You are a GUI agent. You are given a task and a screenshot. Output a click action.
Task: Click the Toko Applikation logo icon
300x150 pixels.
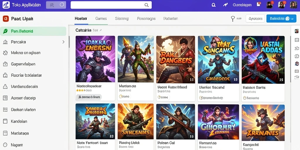[x=6, y=5]
